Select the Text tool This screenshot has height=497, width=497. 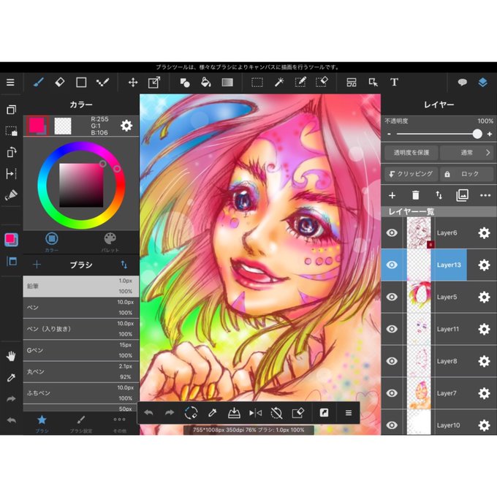pyautogui.click(x=394, y=83)
